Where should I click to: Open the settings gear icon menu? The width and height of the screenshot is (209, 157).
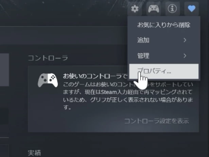click(x=135, y=9)
